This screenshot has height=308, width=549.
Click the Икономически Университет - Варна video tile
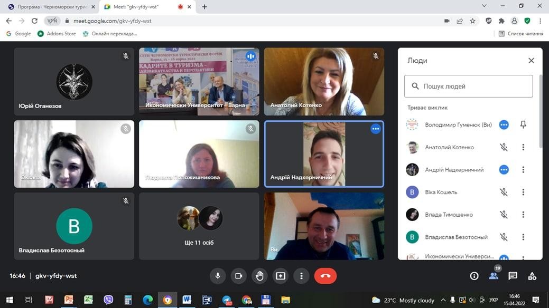tap(199, 81)
